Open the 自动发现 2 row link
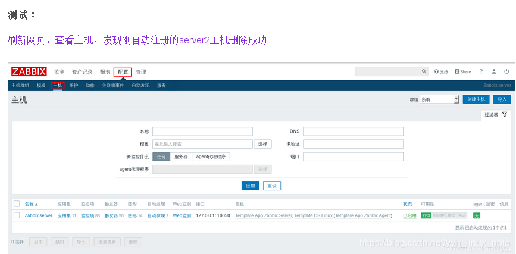516x254 pixels. coord(158,215)
